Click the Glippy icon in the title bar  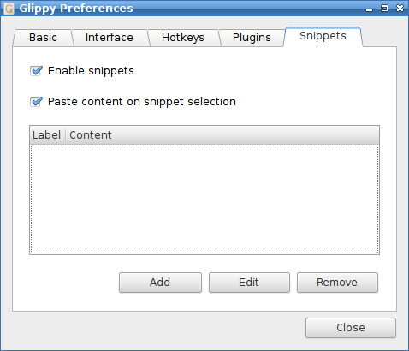tap(9, 9)
